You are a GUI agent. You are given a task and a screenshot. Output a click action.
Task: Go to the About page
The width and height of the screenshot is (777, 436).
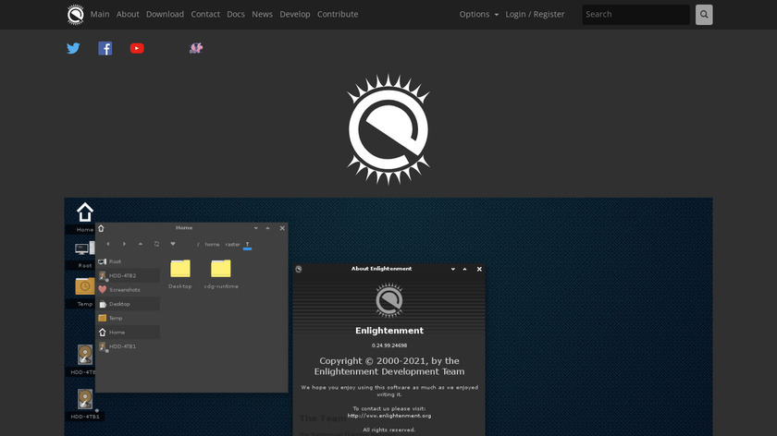click(128, 15)
